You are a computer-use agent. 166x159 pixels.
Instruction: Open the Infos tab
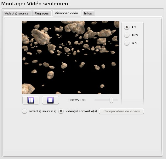[x=88, y=14]
